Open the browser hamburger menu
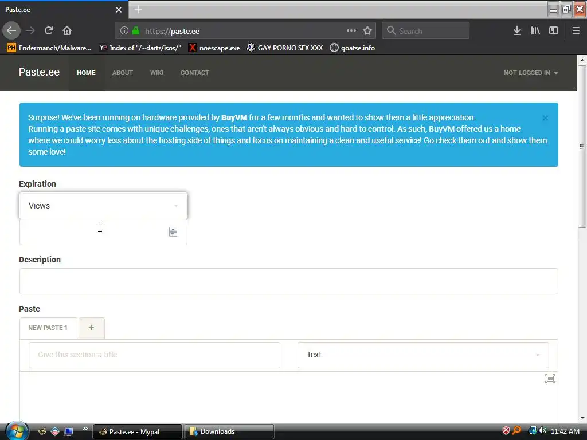The height and width of the screenshot is (440, 587). (x=576, y=31)
